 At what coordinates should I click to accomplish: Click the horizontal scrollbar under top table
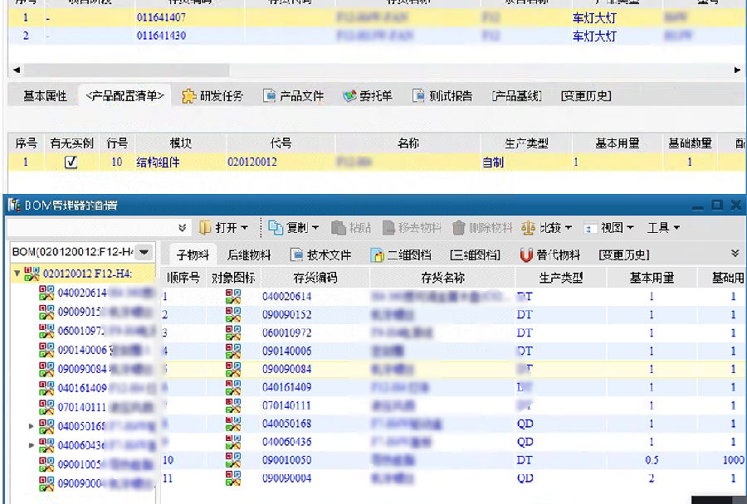tap(373, 70)
